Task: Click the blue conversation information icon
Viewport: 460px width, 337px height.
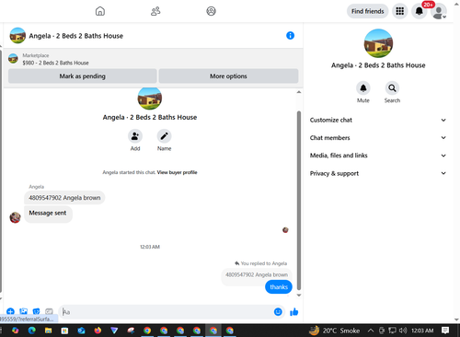Action: click(x=290, y=36)
